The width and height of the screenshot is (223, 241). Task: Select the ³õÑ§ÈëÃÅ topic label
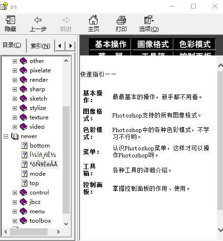43,164
